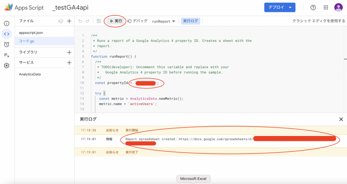This screenshot has width=347, height=184.
Task: Open the runReport function dropdown
Action: pos(164,21)
